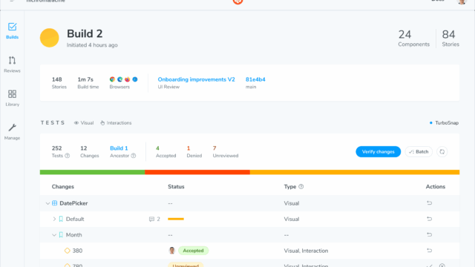Open the Reviews section in sidebar
The image size is (475, 267).
[x=12, y=65]
